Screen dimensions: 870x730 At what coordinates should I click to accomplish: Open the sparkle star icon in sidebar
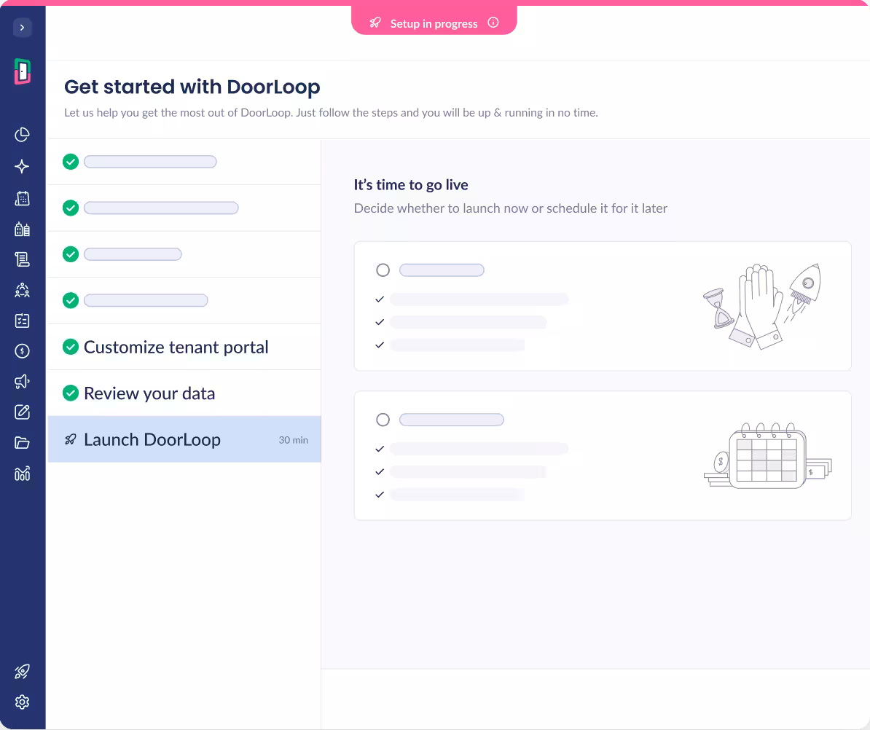click(x=22, y=166)
